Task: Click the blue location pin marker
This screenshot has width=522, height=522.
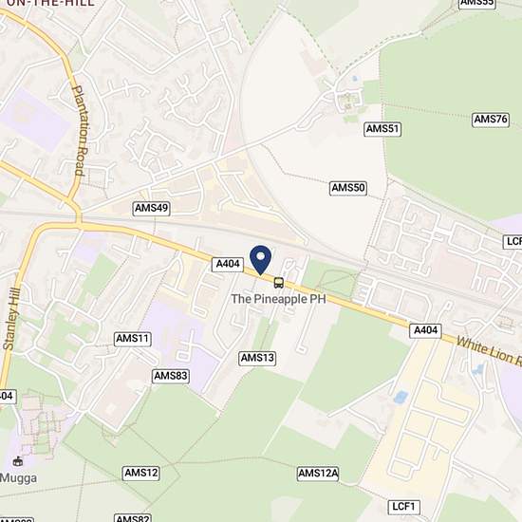Action: 260,260
